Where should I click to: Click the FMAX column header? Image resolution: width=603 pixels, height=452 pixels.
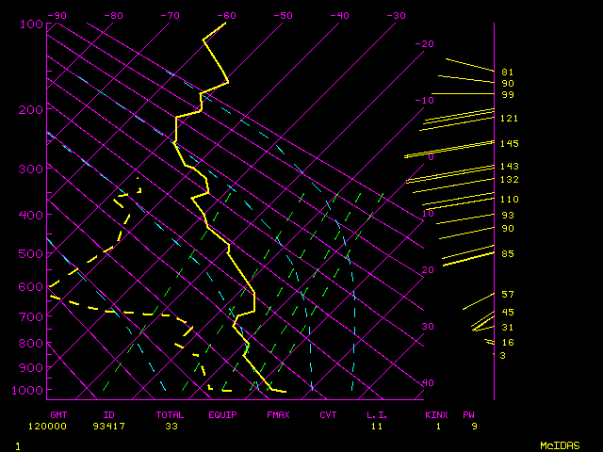pyautogui.click(x=278, y=414)
